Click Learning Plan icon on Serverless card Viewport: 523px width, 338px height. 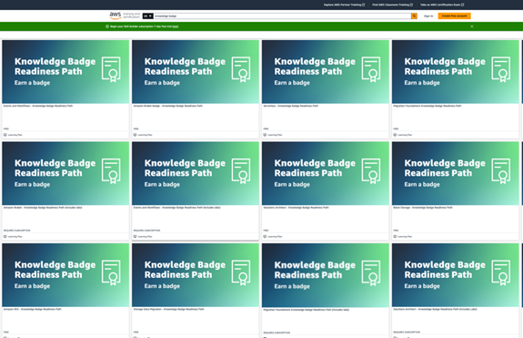[x=265, y=135]
